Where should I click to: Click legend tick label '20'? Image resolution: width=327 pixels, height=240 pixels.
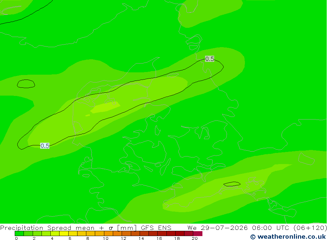[195, 238]
